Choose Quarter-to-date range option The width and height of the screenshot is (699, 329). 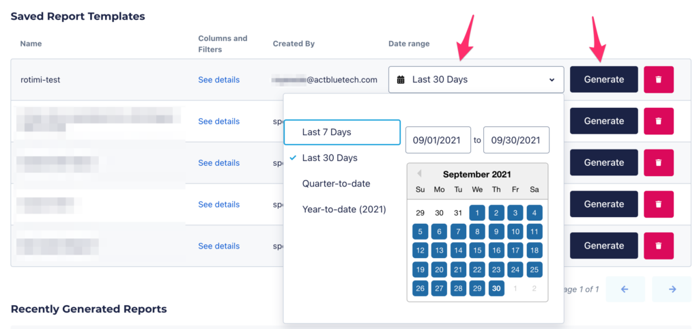(342, 183)
